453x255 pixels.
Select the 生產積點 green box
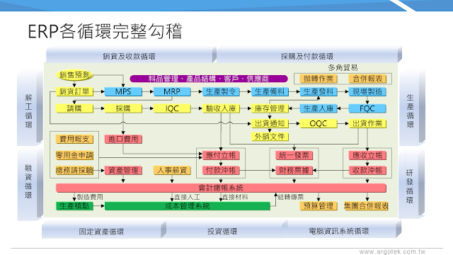pos(74,206)
